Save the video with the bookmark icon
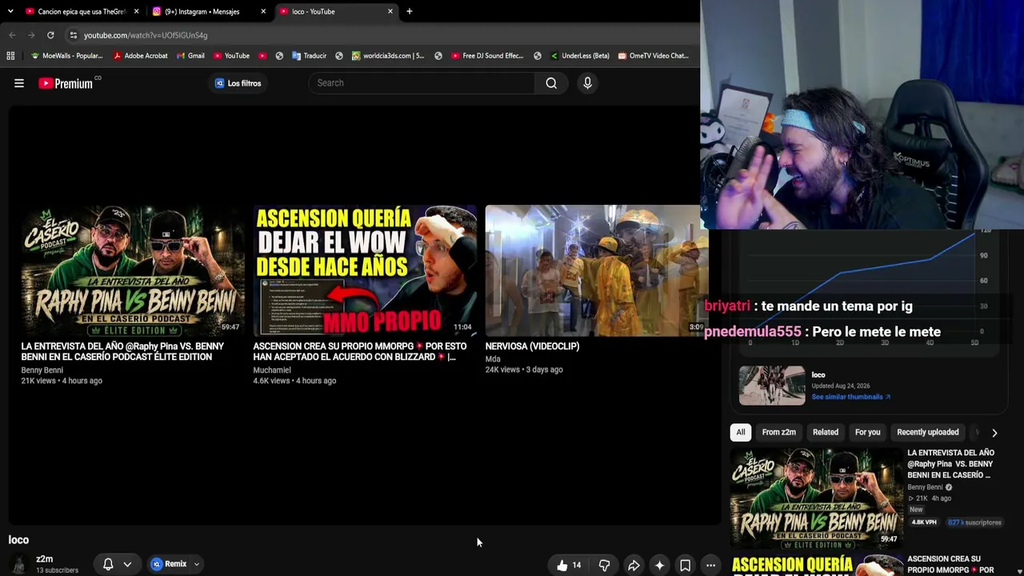Screen dimensions: 1024x576 (685, 566)
